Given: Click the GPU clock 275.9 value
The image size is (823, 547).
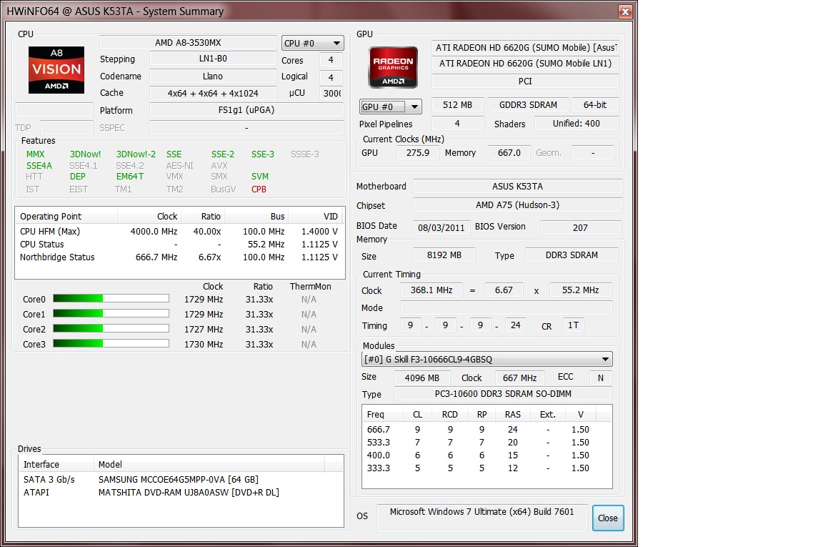Looking at the screenshot, I should [418, 153].
